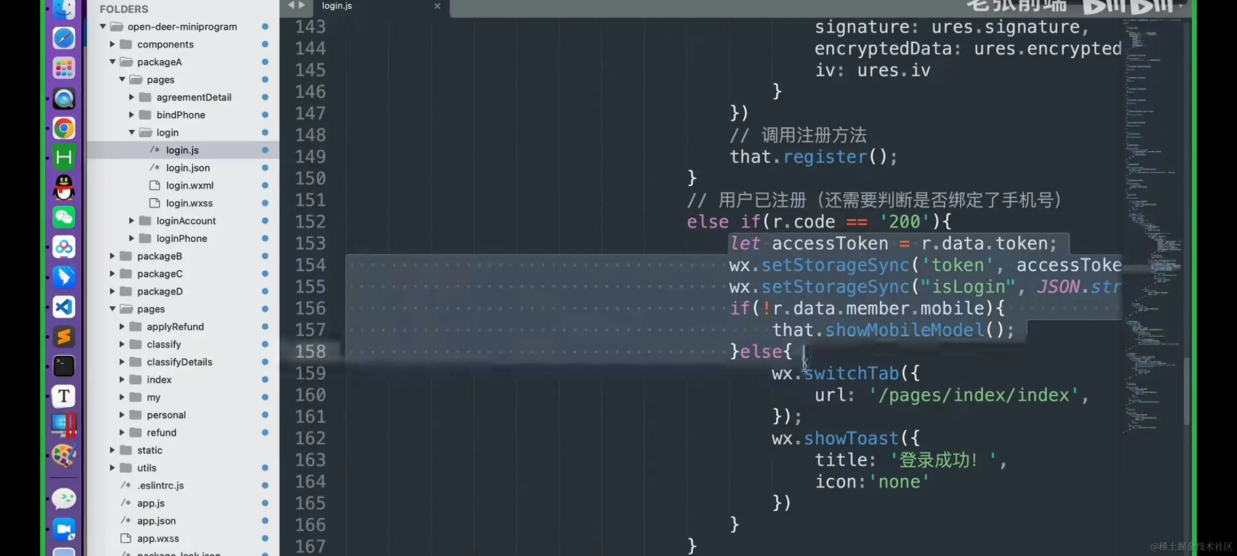
Task: Open the Chrome dock icon
Action: tap(64, 128)
